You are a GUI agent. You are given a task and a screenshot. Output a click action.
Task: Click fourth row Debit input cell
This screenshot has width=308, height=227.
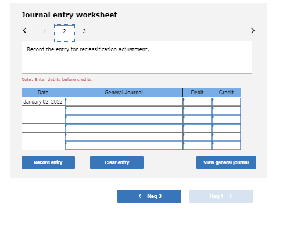(197, 128)
